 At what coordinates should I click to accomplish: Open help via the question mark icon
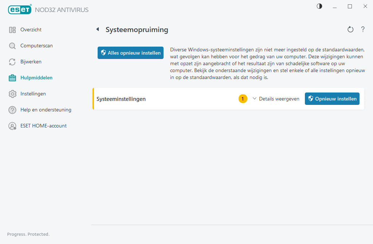click(x=363, y=29)
